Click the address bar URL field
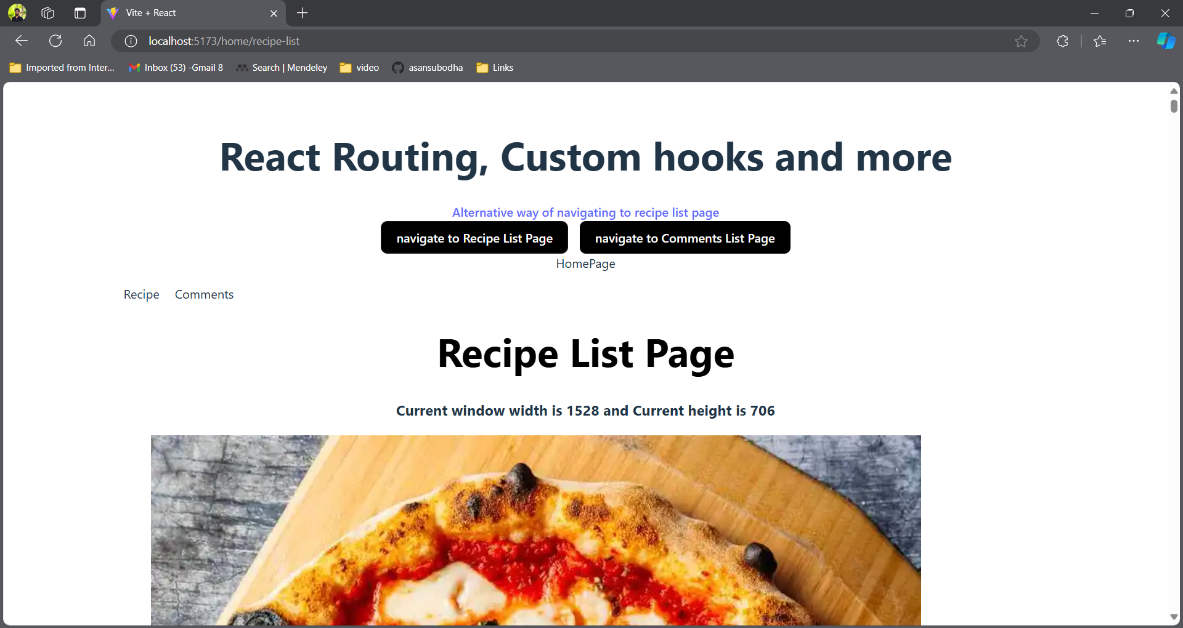The width and height of the screenshot is (1183, 628). pos(555,41)
